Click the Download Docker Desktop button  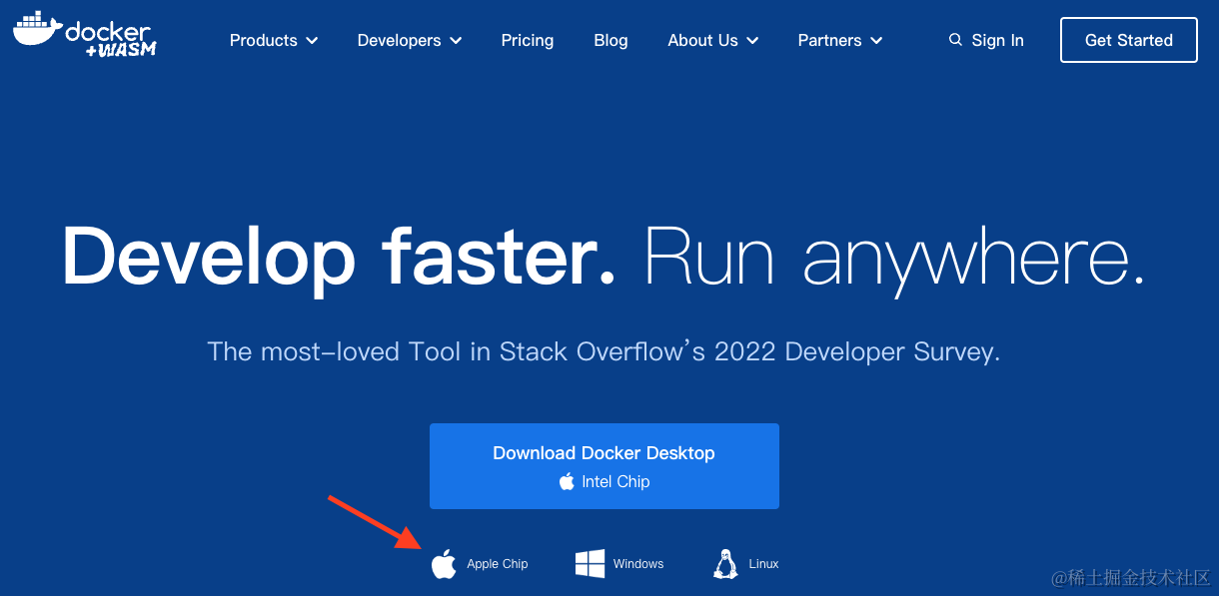pyautogui.click(x=604, y=465)
